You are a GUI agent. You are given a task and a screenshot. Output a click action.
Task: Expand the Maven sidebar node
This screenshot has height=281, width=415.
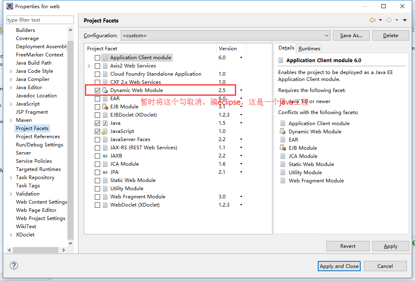click(11, 120)
